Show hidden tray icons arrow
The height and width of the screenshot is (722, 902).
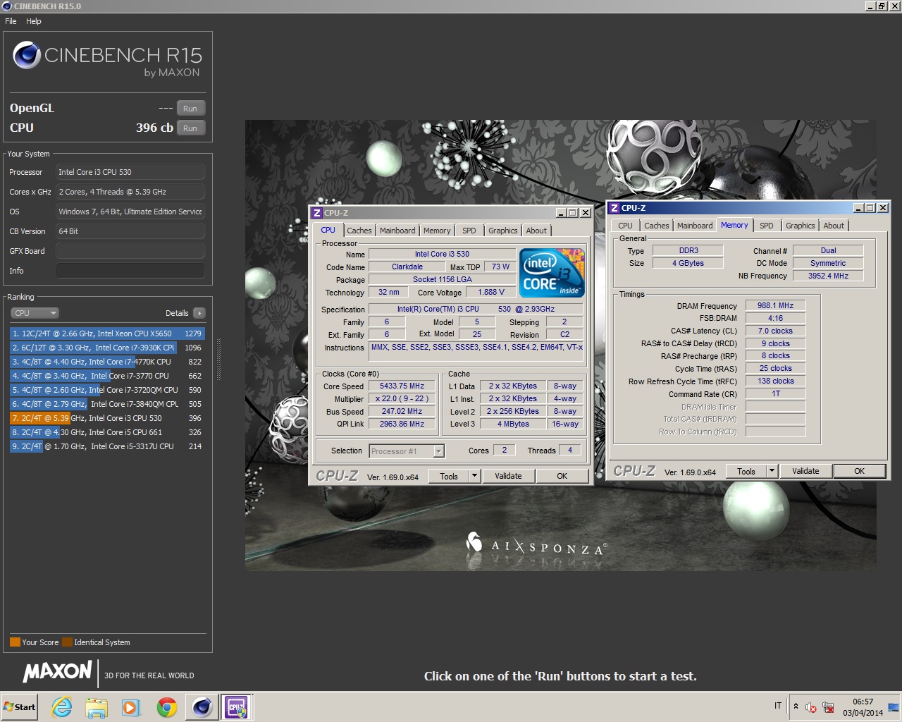coord(796,706)
